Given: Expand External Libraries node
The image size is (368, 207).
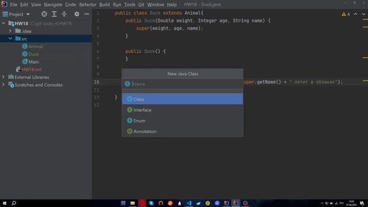Looking at the screenshot, I should pos(3,77).
